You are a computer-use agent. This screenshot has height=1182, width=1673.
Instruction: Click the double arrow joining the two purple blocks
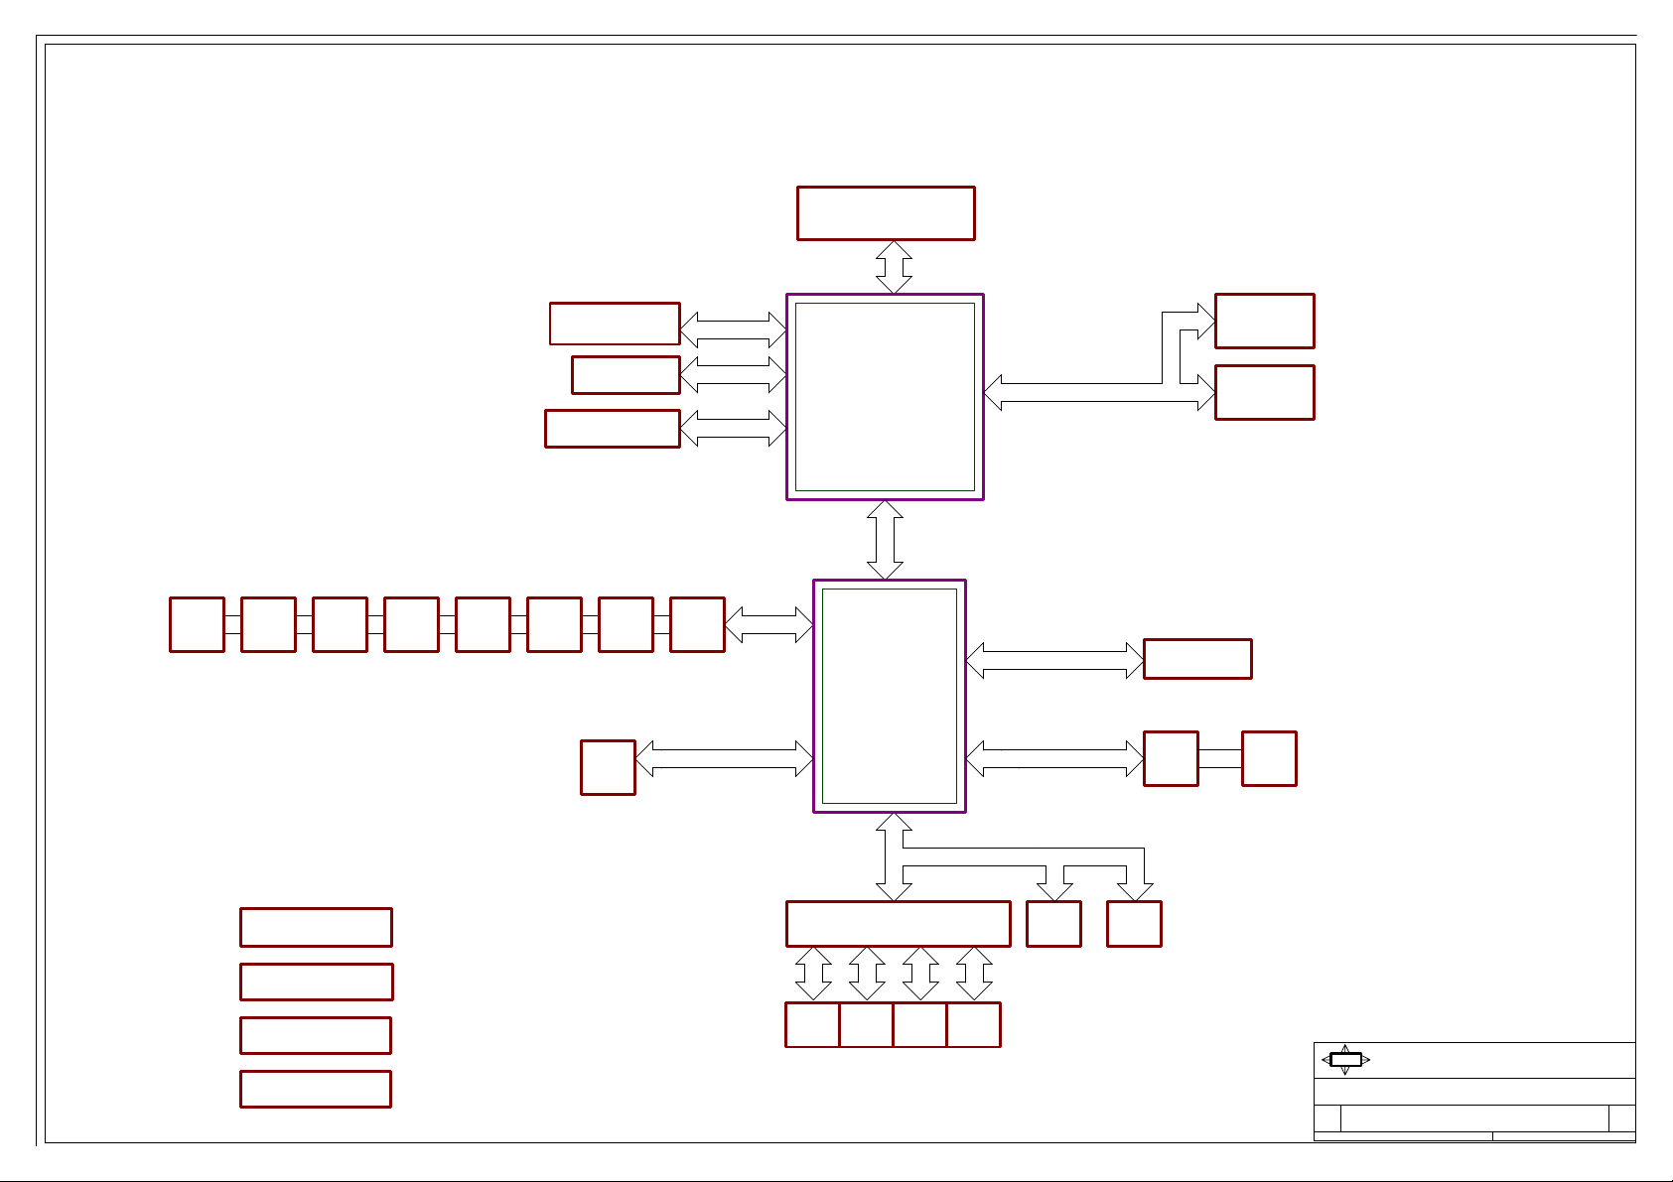point(885,540)
